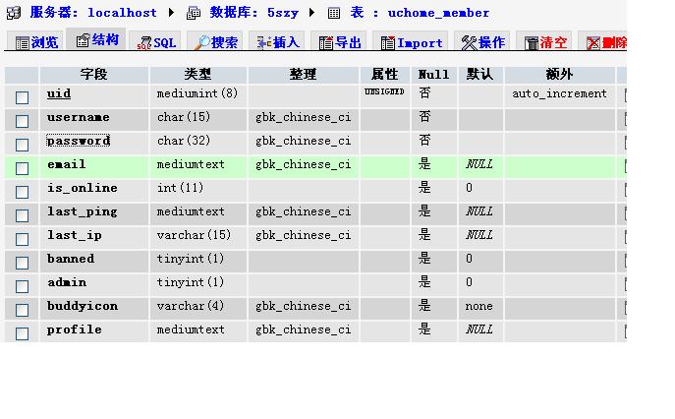Click the last_ip field name
The height and width of the screenshot is (419, 675).
(75, 235)
